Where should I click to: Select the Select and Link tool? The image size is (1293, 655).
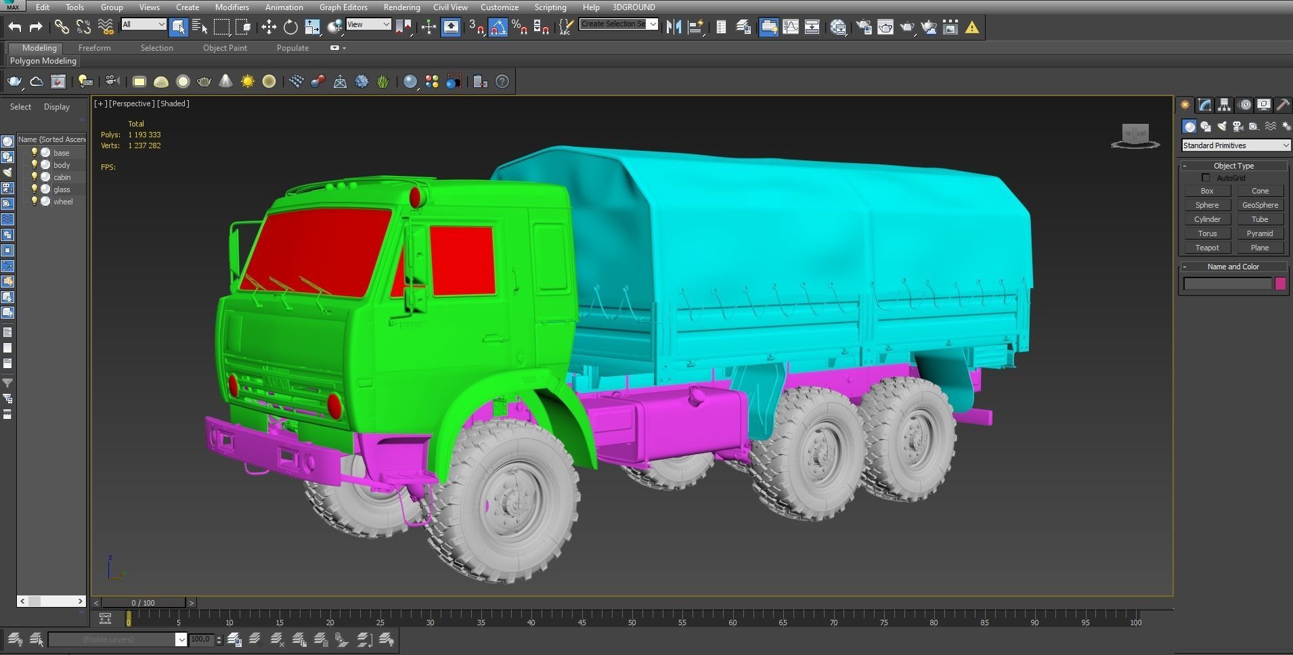(62, 27)
